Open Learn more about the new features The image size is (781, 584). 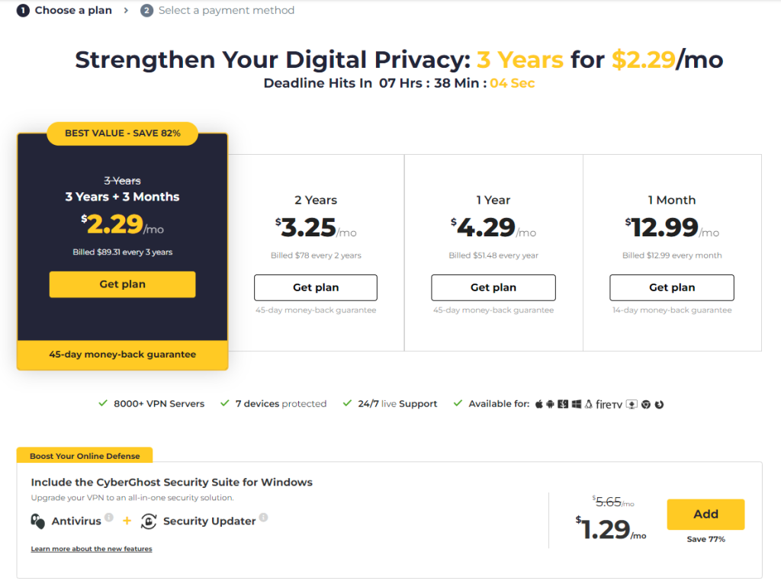click(92, 549)
